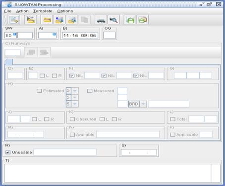Click the first field after Total checkbox

pyautogui.click(x=196, y=119)
